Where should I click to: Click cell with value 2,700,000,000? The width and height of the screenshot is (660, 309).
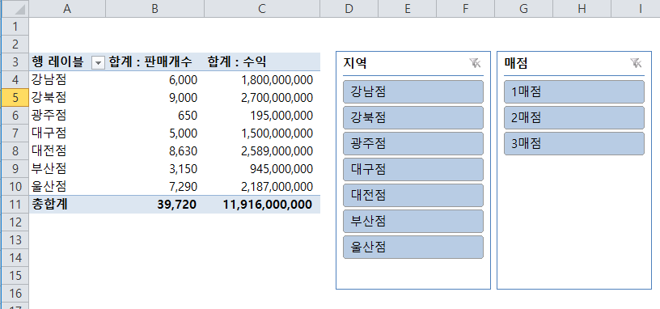point(262,98)
